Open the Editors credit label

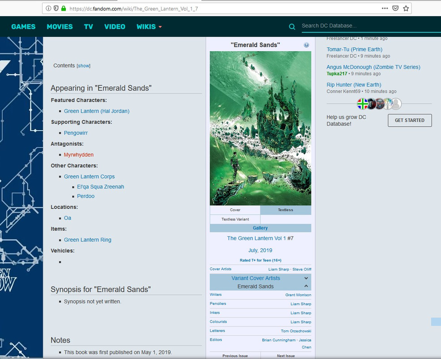click(x=216, y=340)
